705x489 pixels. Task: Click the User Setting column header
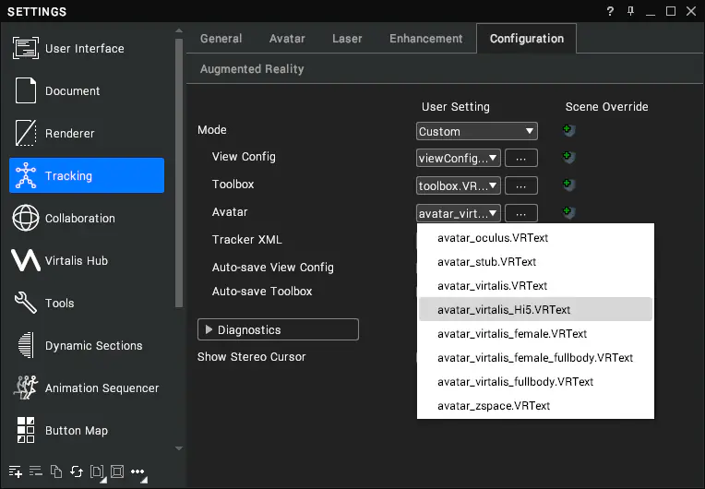pos(456,107)
